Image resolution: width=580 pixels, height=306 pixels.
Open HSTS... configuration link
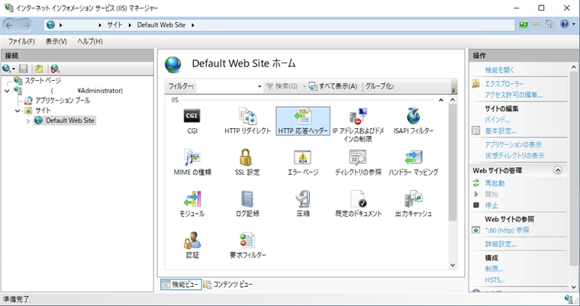click(495, 280)
